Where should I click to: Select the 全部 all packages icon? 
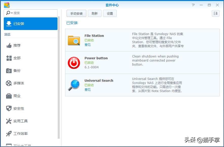9,58
